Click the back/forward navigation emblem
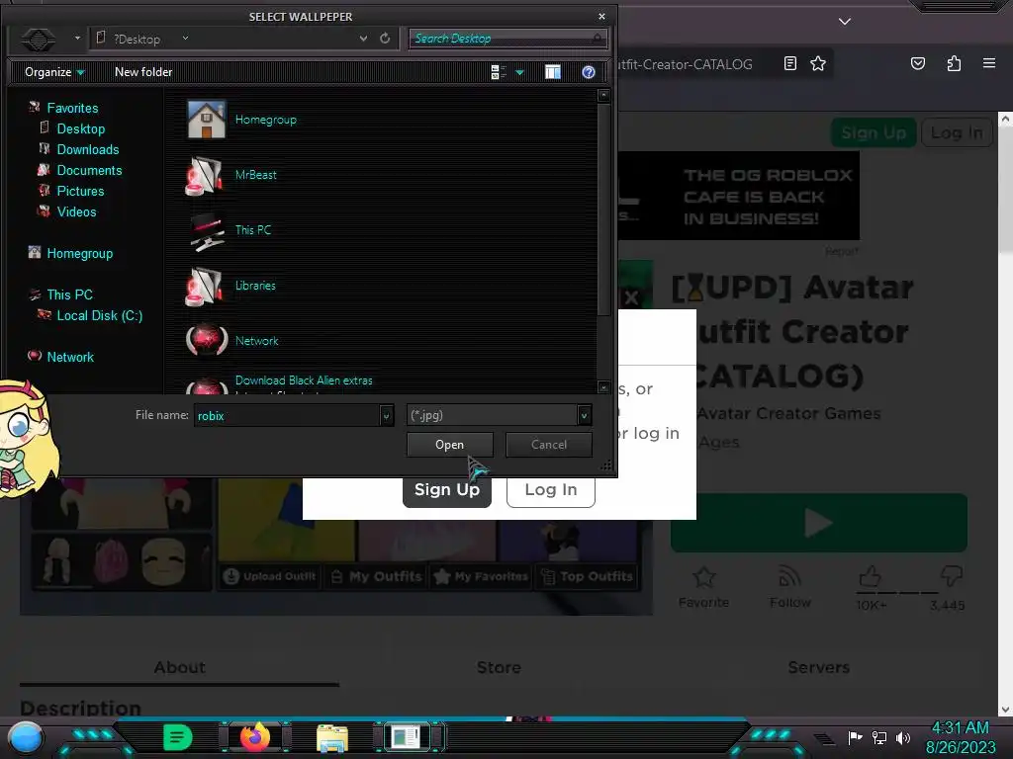Image resolution: width=1013 pixels, height=759 pixels. tap(39, 40)
